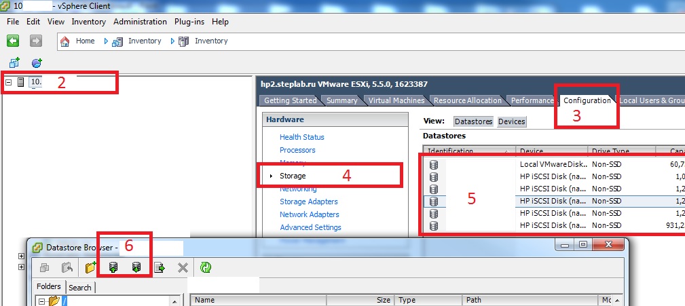
Task: Open the Health Status hardware link
Action: pyautogui.click(x=302, y=137)
